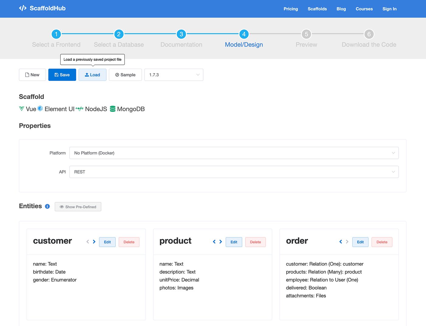Click the step 6 Download circle
Image resolution: width=426 pixels, height=326 pixels.
pos(369,34)
